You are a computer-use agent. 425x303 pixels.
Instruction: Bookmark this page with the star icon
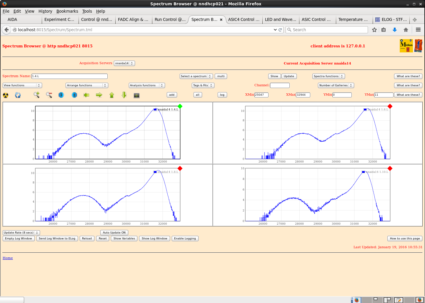click(x=374, y=30)
